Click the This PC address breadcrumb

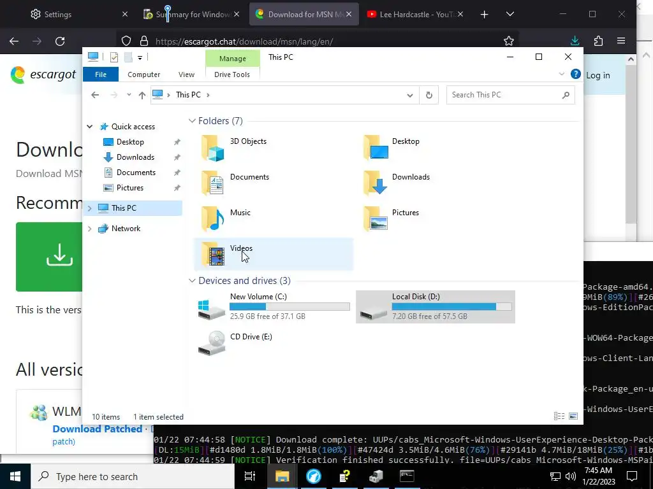[188, 95]
